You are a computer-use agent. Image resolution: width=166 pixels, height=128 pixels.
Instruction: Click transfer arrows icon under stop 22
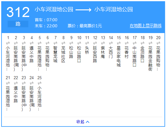click(x=16, y=83)
